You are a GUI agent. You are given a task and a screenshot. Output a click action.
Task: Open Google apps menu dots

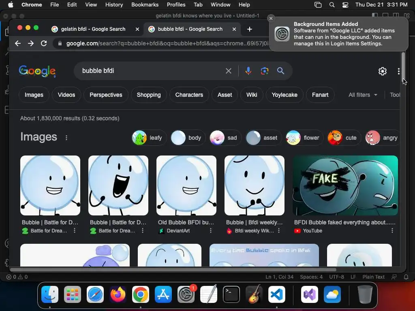coord(399,71)
